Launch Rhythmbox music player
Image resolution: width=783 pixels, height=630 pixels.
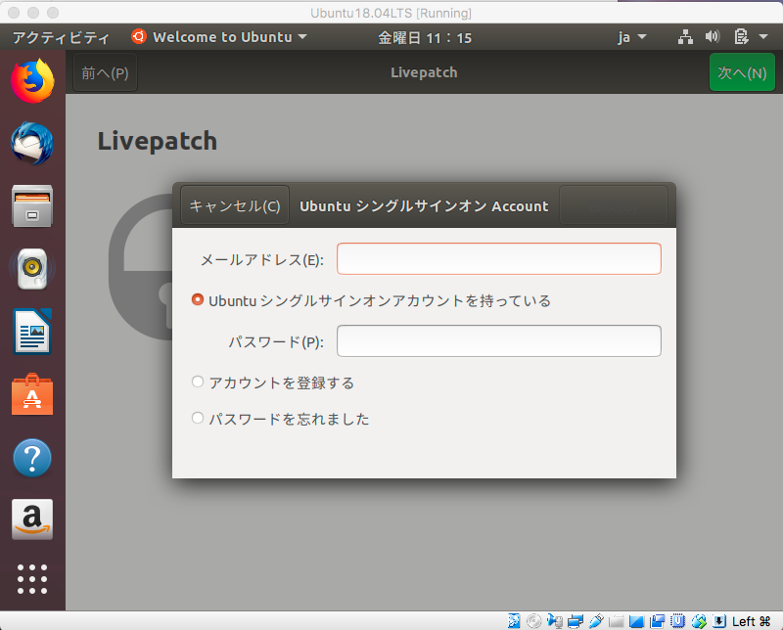[x=32, y=269]
